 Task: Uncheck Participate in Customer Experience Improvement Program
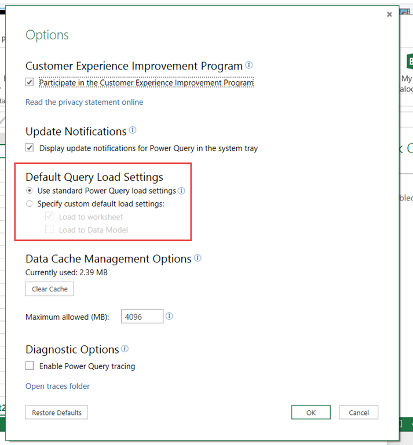coord(30,83)
